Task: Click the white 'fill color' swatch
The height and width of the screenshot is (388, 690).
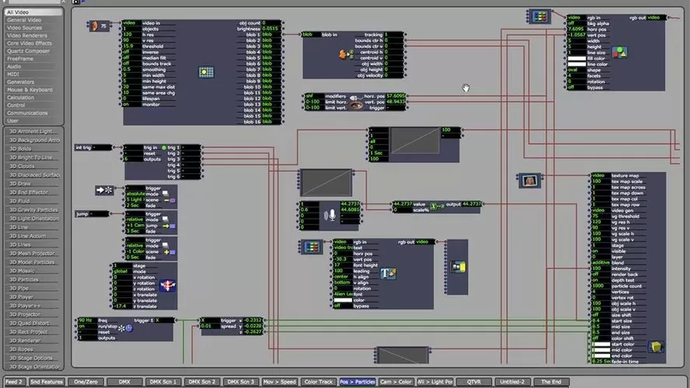Action: click(576, 58)
